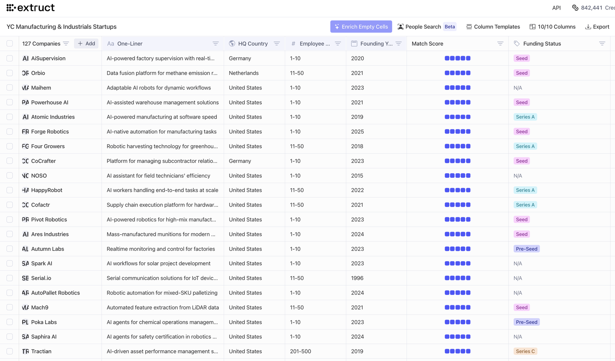Toggle the select-all header checkbox
The width and height of the screenshot is (615, 361).
point(10,44)
